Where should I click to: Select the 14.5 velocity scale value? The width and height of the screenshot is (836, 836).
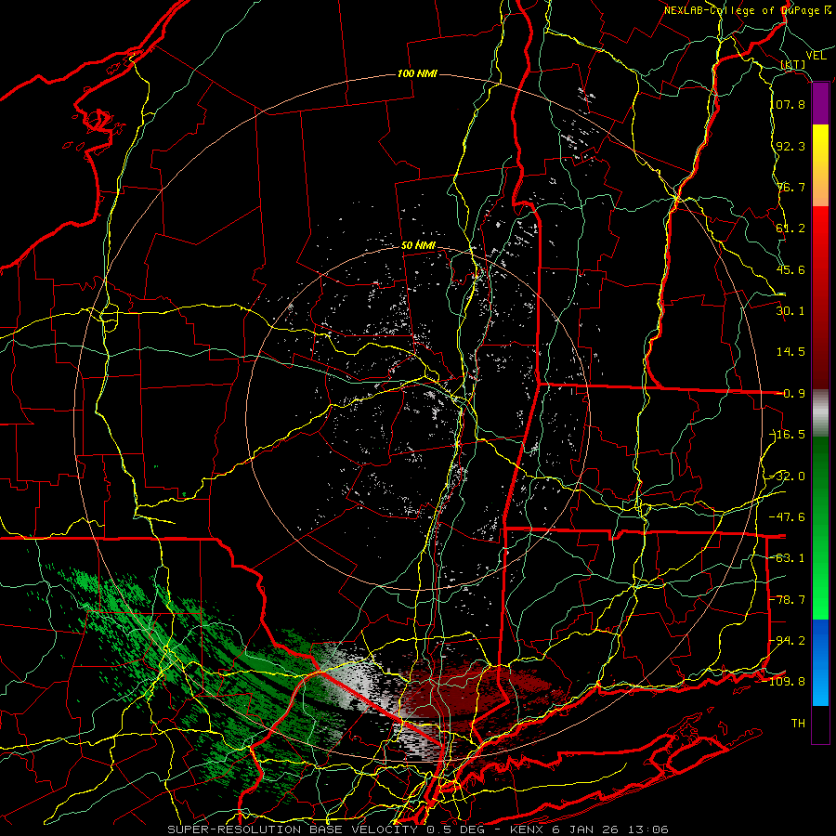tap(790, 352)
